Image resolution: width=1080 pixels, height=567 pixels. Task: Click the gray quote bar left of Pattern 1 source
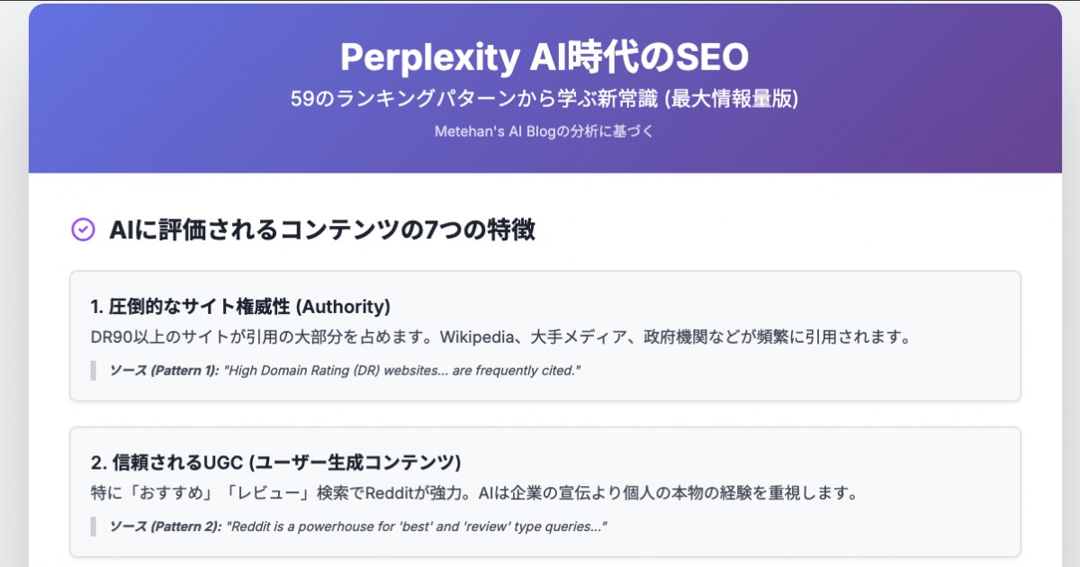pos(93,370)
